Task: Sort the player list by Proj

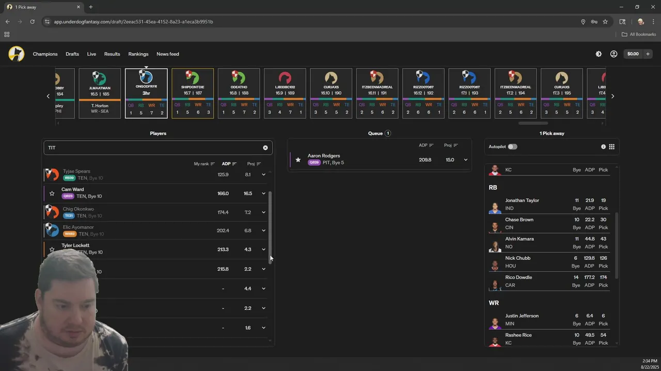Action: (254, 164)
